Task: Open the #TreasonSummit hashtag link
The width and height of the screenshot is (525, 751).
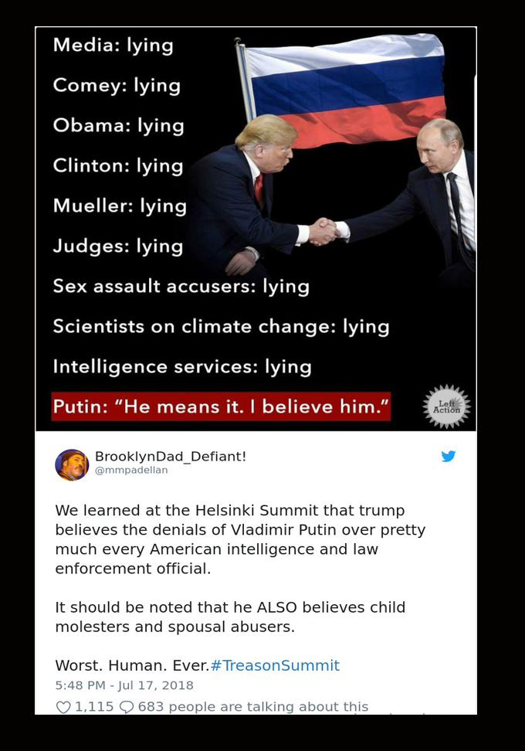Action: coord(275,665)
